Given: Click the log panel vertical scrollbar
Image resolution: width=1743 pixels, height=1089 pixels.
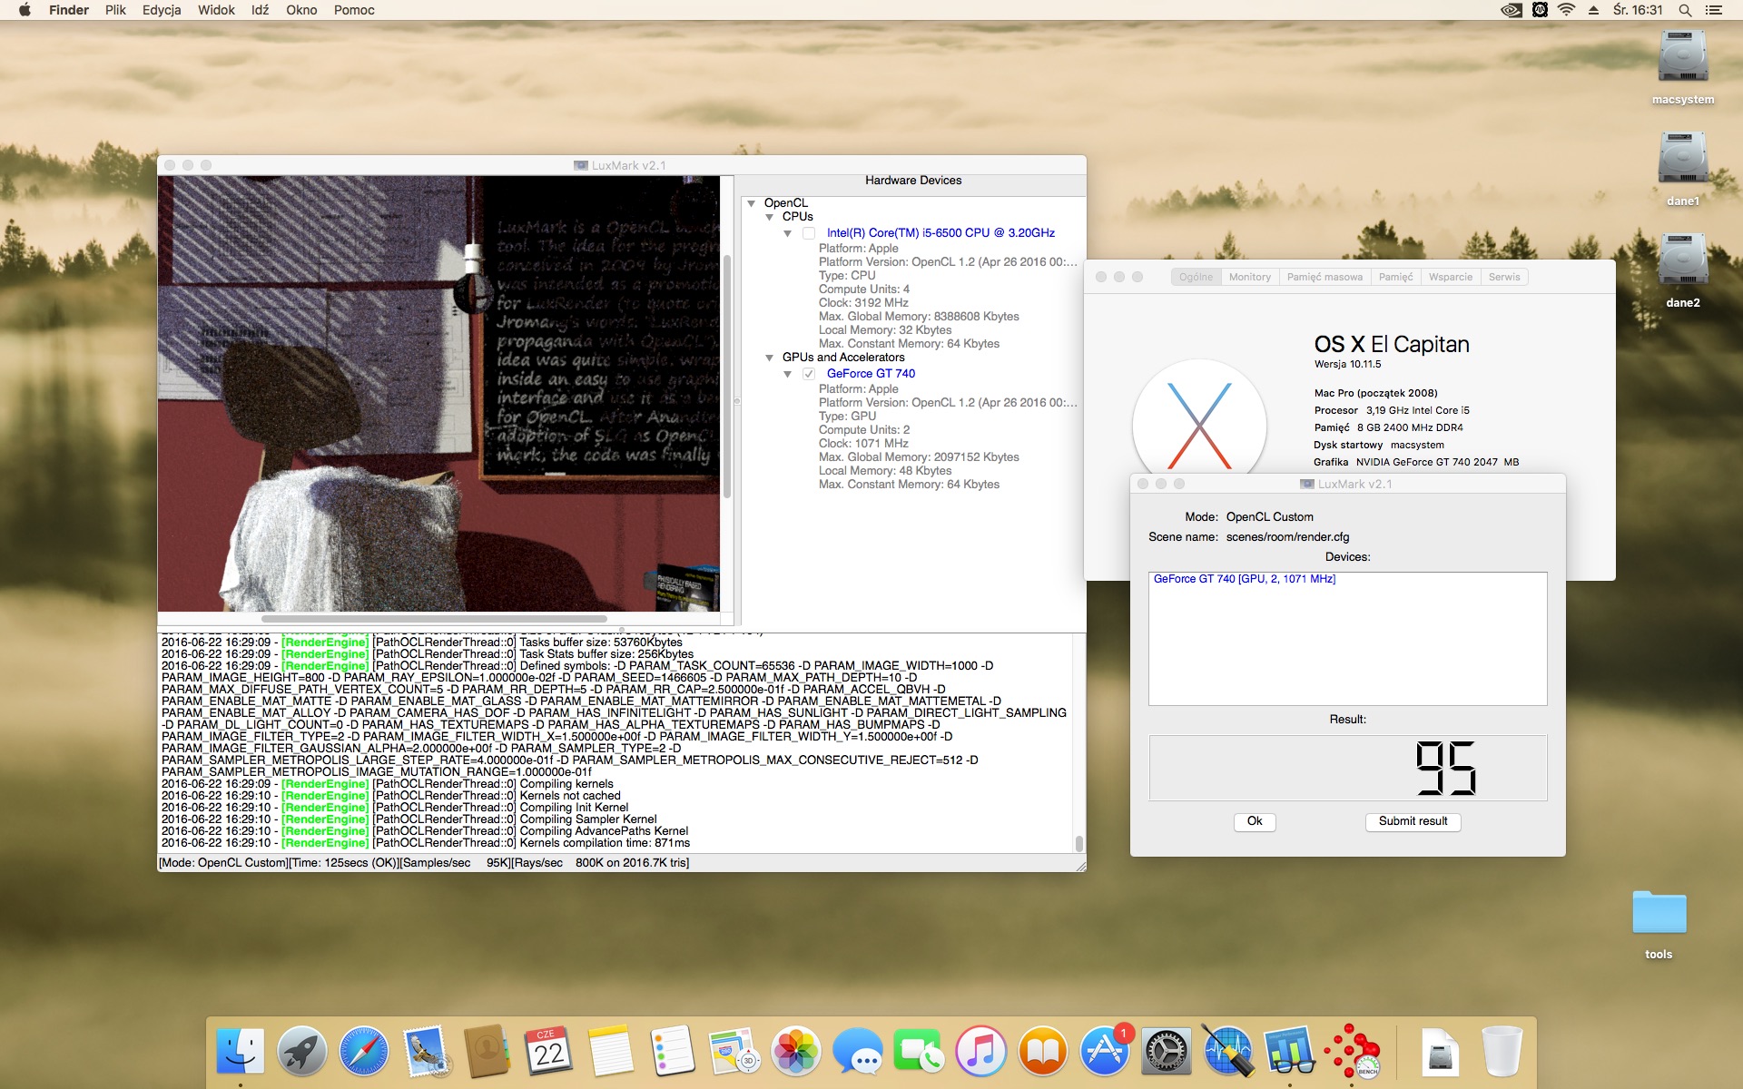Looking at the screenshot, I should pyautogui.click(x=1079, y=843).
